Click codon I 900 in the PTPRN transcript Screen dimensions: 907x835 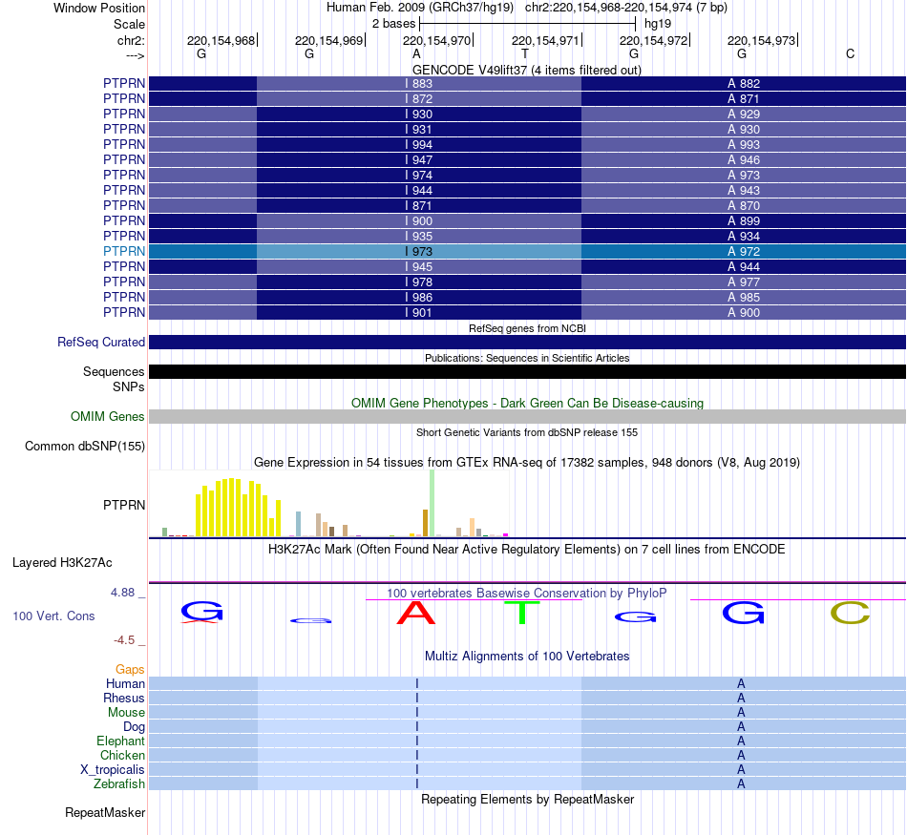[419, 220]
